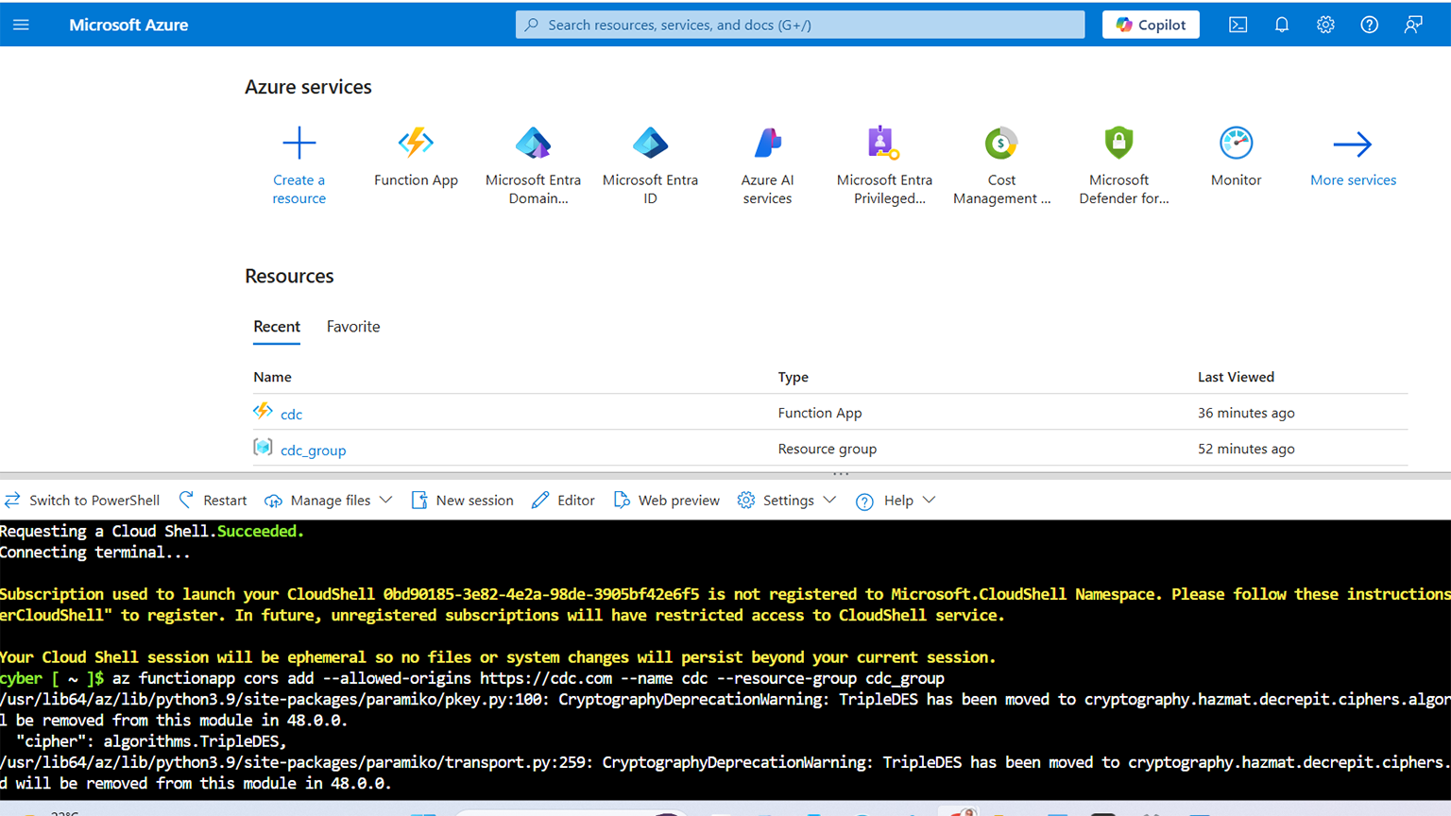The image size is (1451, 816).
Task: Click the Help question mark icon
Action: [864, 501]
